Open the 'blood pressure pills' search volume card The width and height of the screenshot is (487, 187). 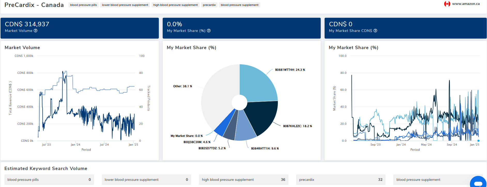click(x=49, y=180)
